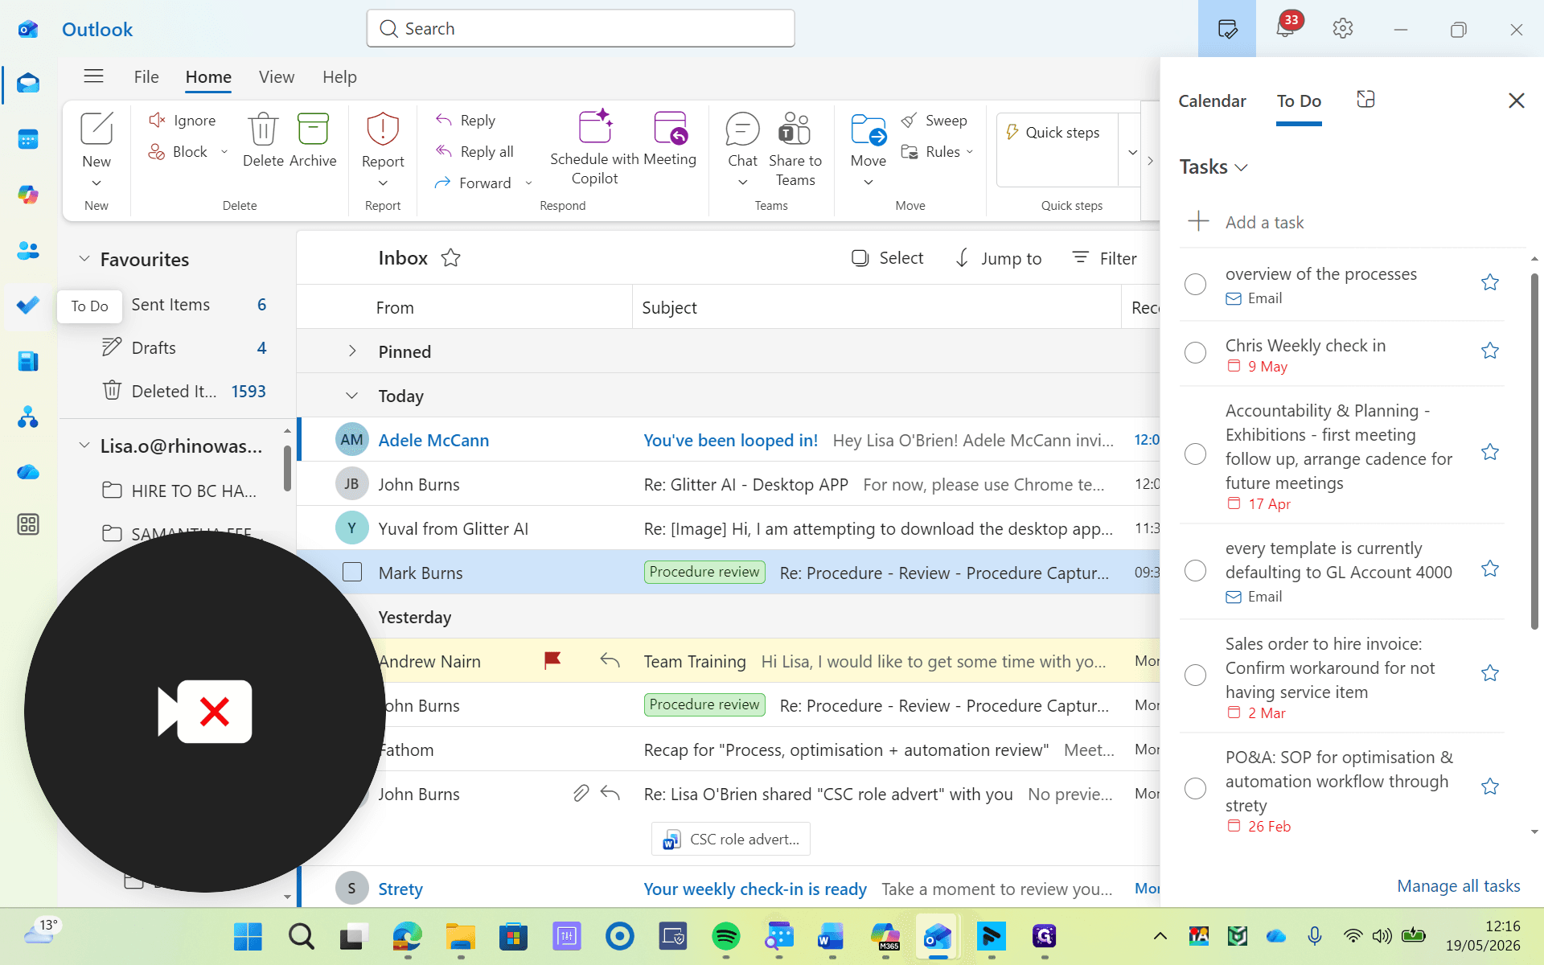
Task: Open the Help ribbon tab
Action: click(339, 77)
